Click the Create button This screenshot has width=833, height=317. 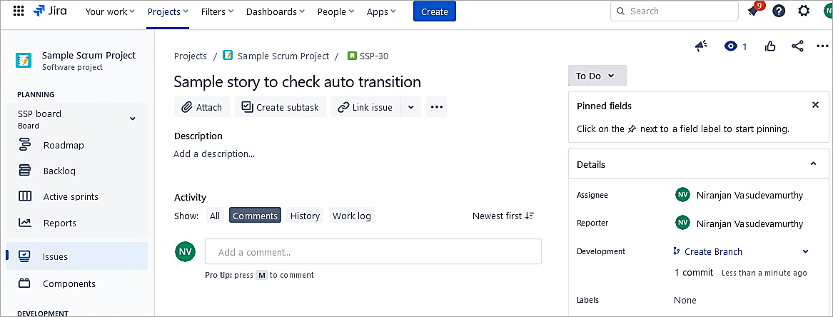click(434, 11)
